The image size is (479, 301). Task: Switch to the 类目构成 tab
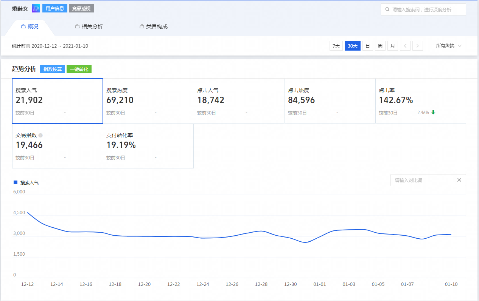point(153,26)
